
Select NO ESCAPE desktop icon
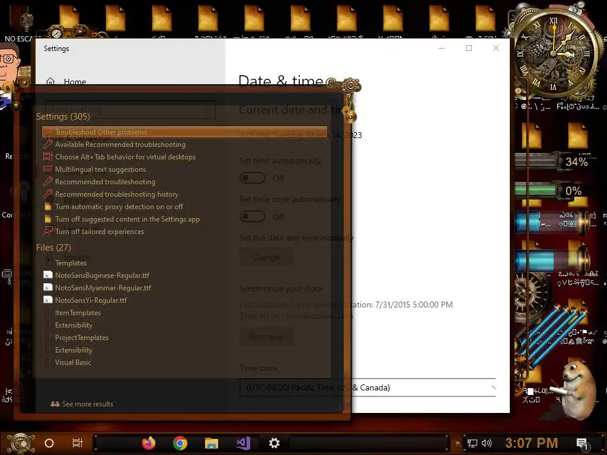[x=20, y=24]
